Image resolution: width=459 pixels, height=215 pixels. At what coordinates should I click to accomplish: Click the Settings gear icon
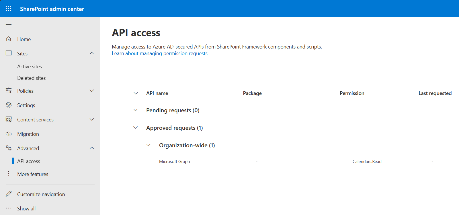9,105
